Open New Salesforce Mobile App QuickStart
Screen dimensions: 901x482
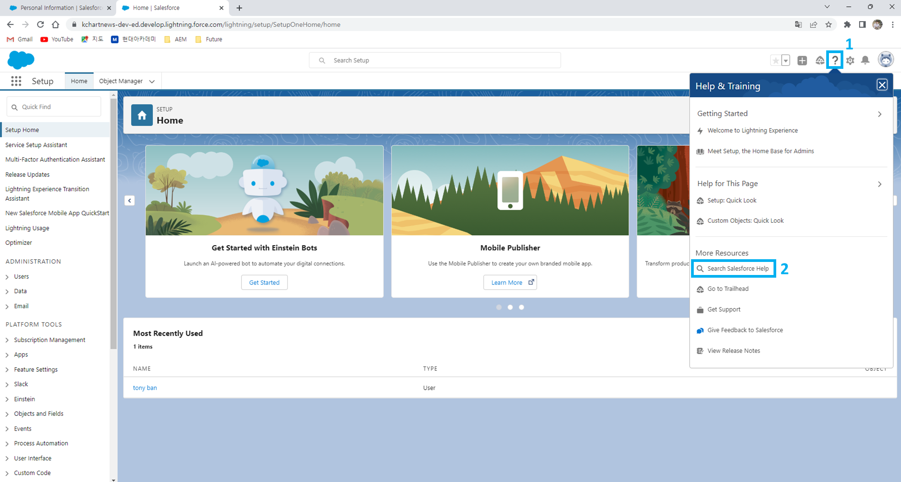coord(57,213)
